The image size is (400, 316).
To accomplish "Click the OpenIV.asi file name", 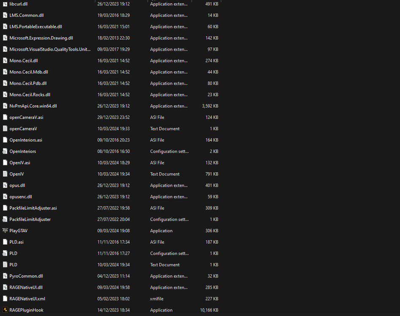I will pos(20,163).
